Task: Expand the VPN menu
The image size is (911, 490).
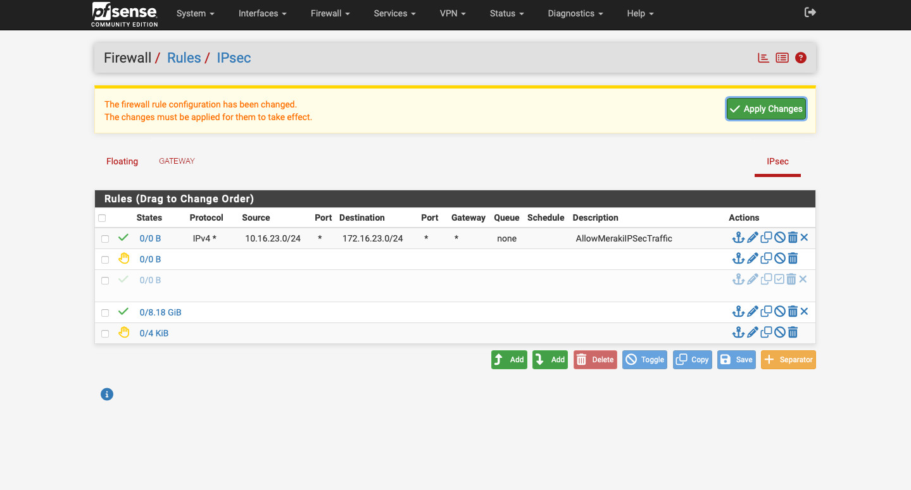Action: (453, 13)
